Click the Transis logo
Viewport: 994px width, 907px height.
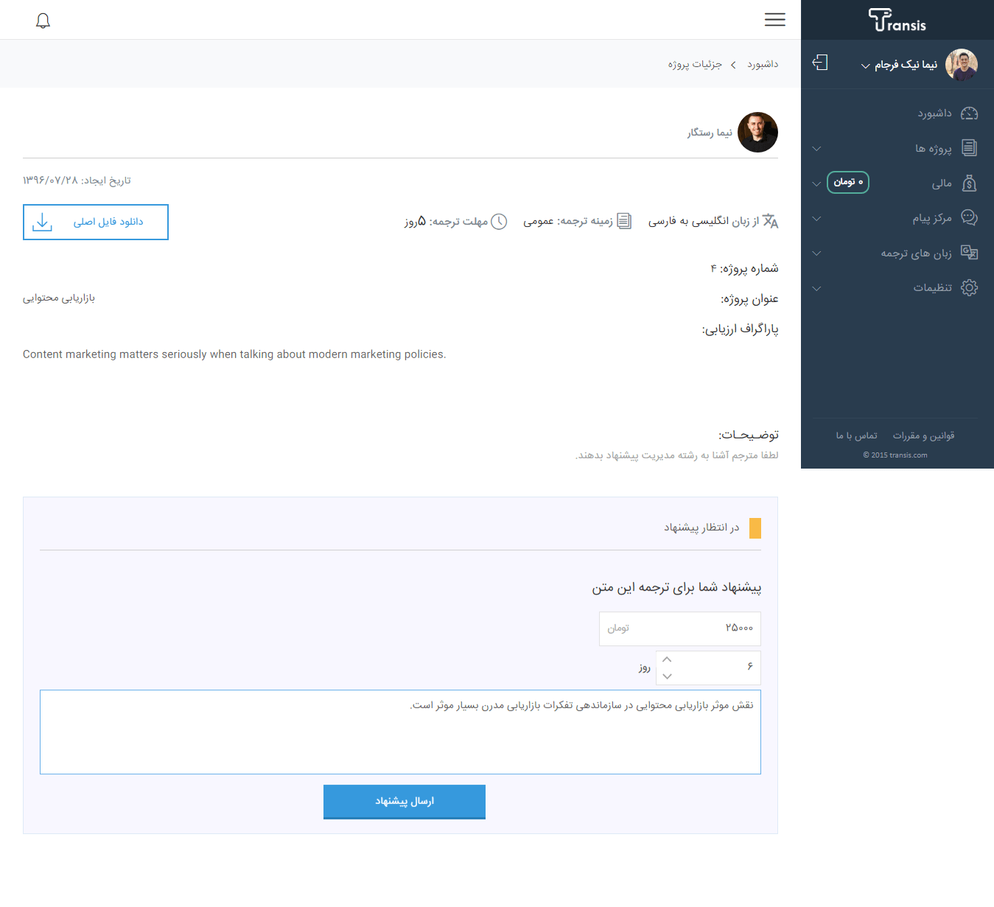click(897, 20)
